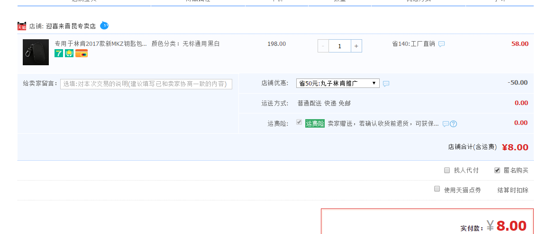Open the 店铺优惠 discount dropdown

[x=337, y=83]
